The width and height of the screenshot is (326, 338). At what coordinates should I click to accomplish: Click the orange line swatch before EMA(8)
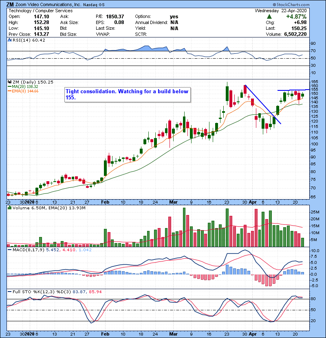[9, 91]
